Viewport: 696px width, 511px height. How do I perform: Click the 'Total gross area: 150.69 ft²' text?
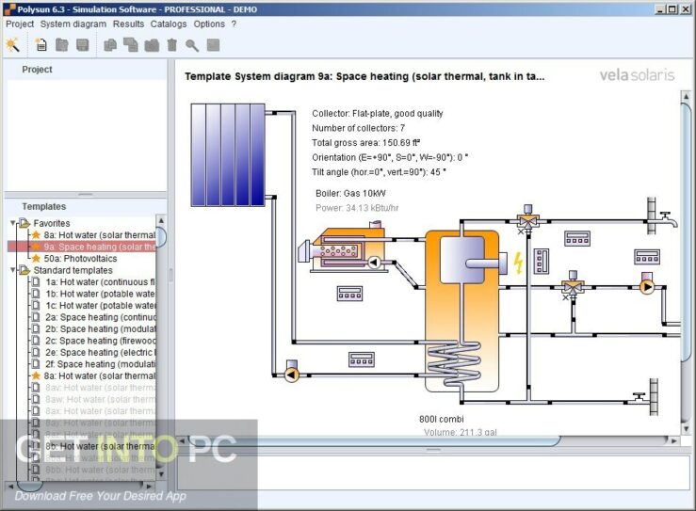(365, 143)
